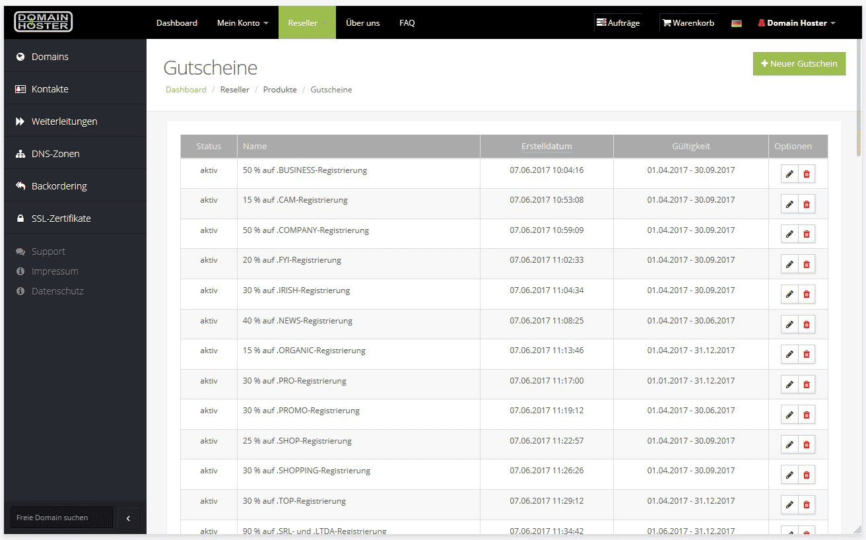Edit the .TOP-Registrierung voucher
The height and width of the screenshot is (540, 866).
click(x=789, y=505)
